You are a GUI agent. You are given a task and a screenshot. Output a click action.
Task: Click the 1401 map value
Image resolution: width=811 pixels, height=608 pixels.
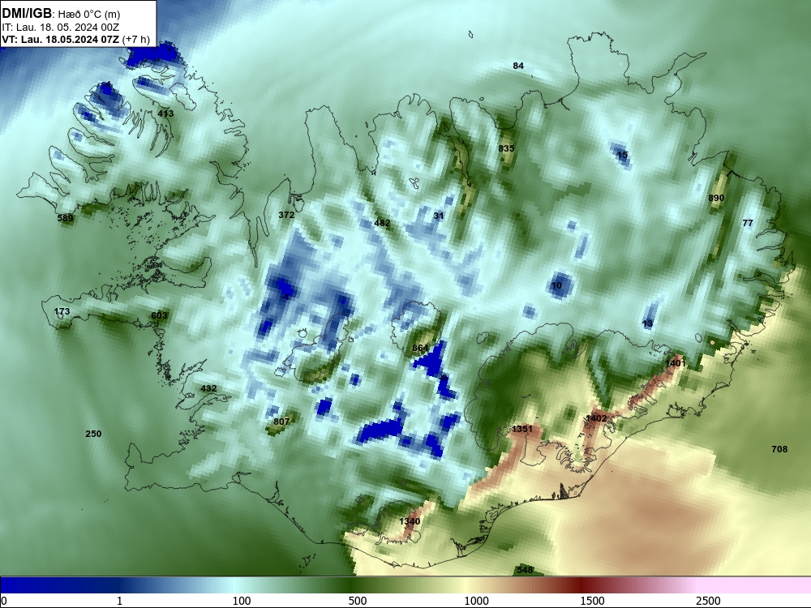tap(676, 363)
